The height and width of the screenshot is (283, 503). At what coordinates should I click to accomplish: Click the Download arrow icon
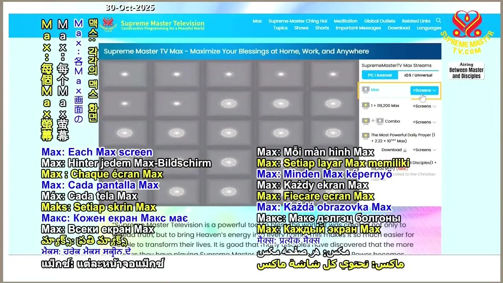(x=405, y=150)
